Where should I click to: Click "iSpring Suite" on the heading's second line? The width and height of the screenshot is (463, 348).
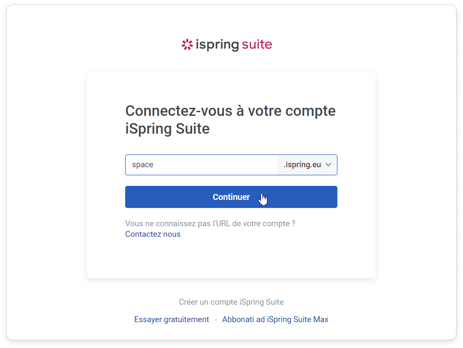[167, 129]
